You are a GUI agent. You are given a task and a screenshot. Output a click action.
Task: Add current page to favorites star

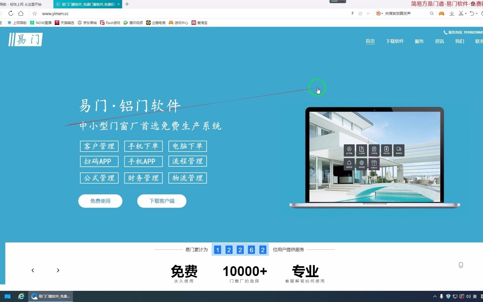[34, 13]
